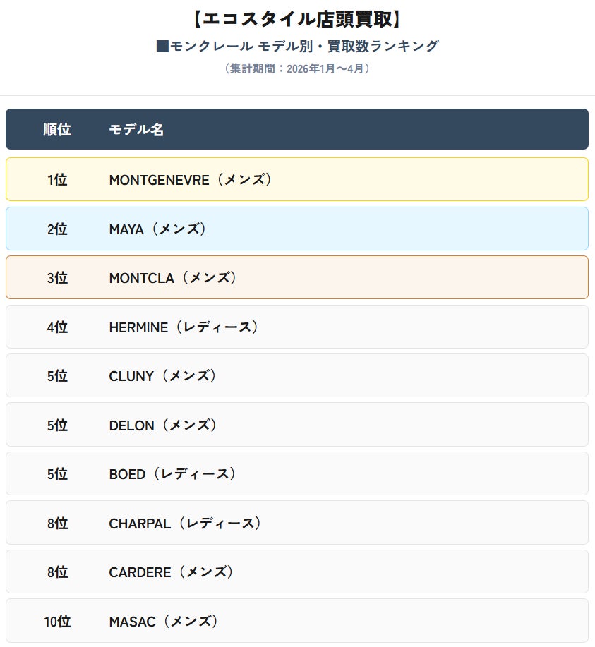
Task: Select the DELON（メンズ）row
Action: pyautogui.click(x=297, y=425)
